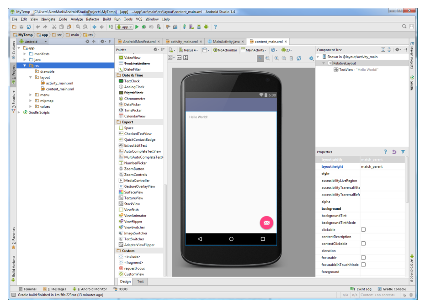
Task: Toggle expand height to fill button
Action: tap(186, 58)
